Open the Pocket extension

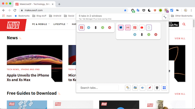pyautogui.click(x=144, y=10)
